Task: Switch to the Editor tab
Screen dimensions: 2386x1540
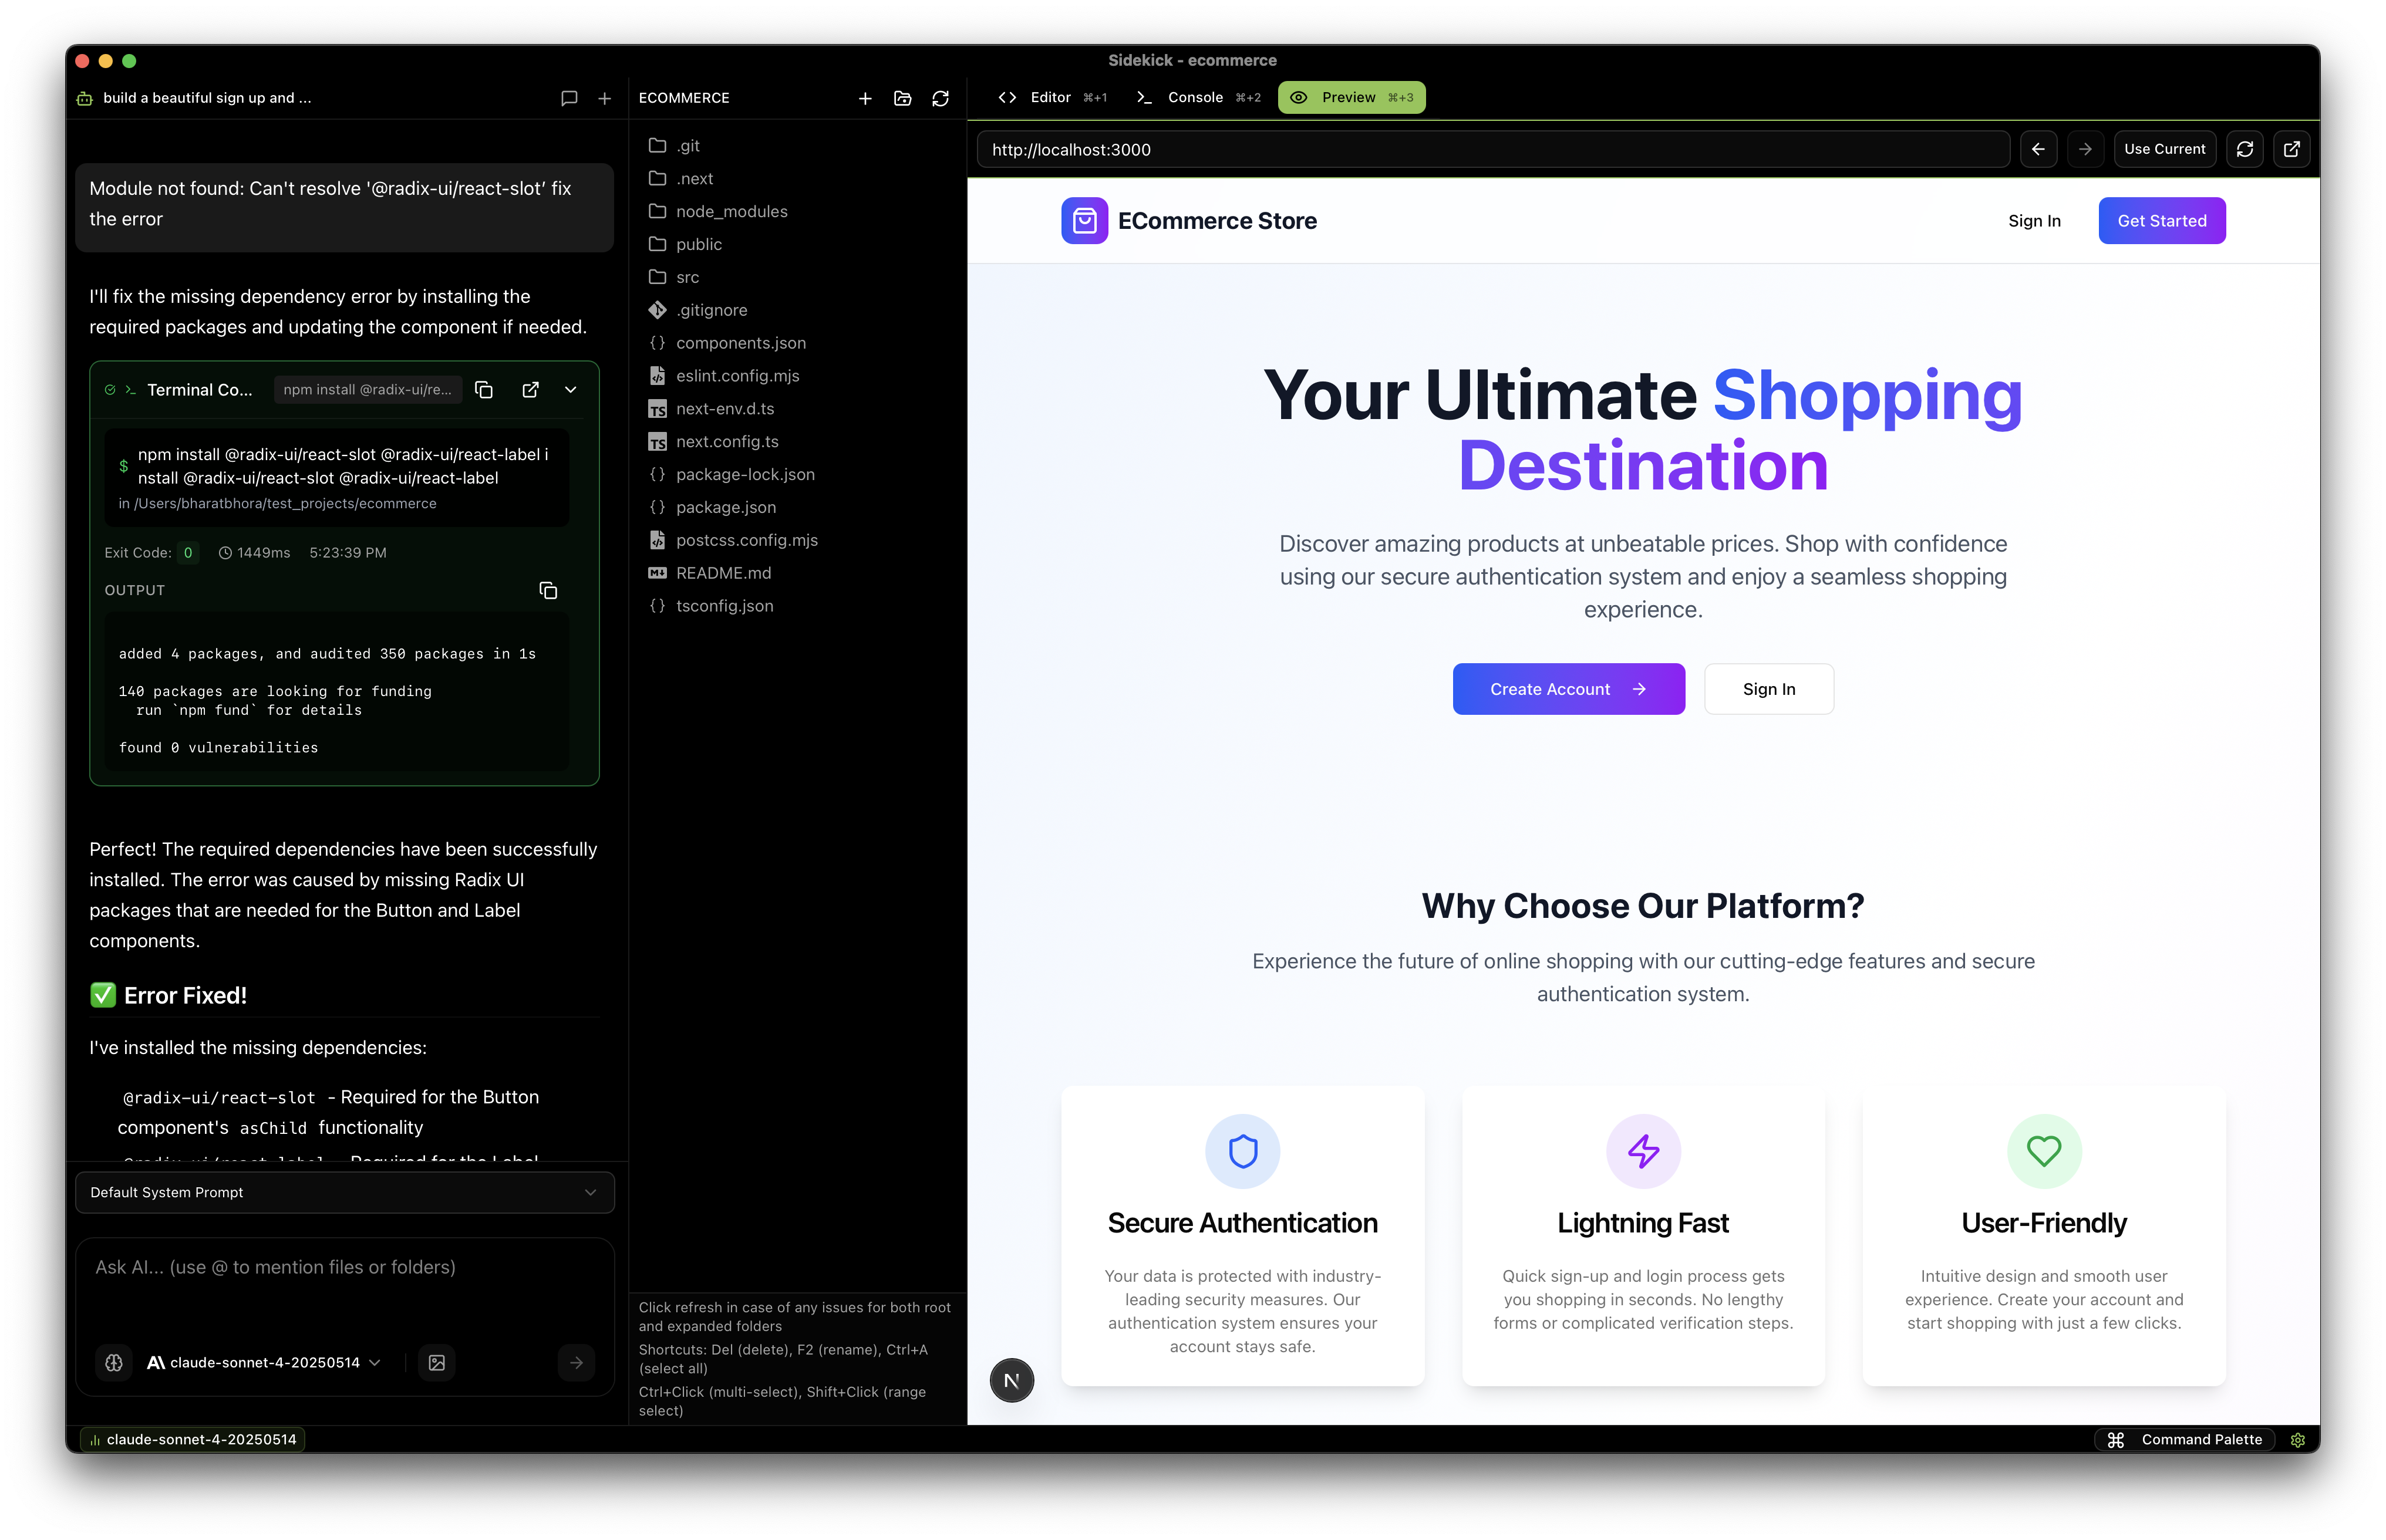Action: pos(1053,97)
